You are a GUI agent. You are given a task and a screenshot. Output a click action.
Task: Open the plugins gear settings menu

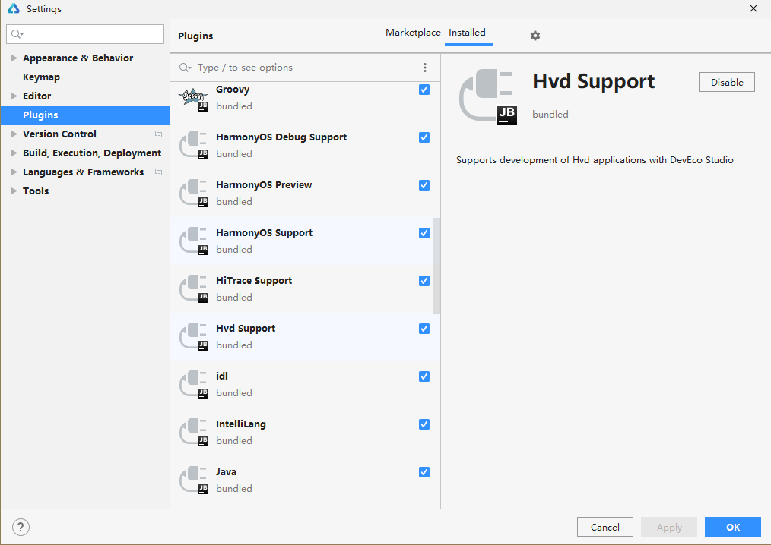[x=535, y=36]
